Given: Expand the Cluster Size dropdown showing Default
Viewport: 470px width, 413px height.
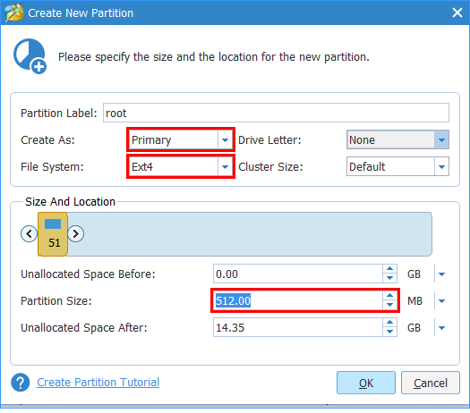Looking at the screenshot, I should [397, 166].
